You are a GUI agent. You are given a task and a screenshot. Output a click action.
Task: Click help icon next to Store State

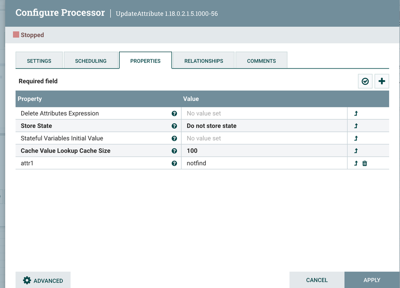click(x=174, y=126)
